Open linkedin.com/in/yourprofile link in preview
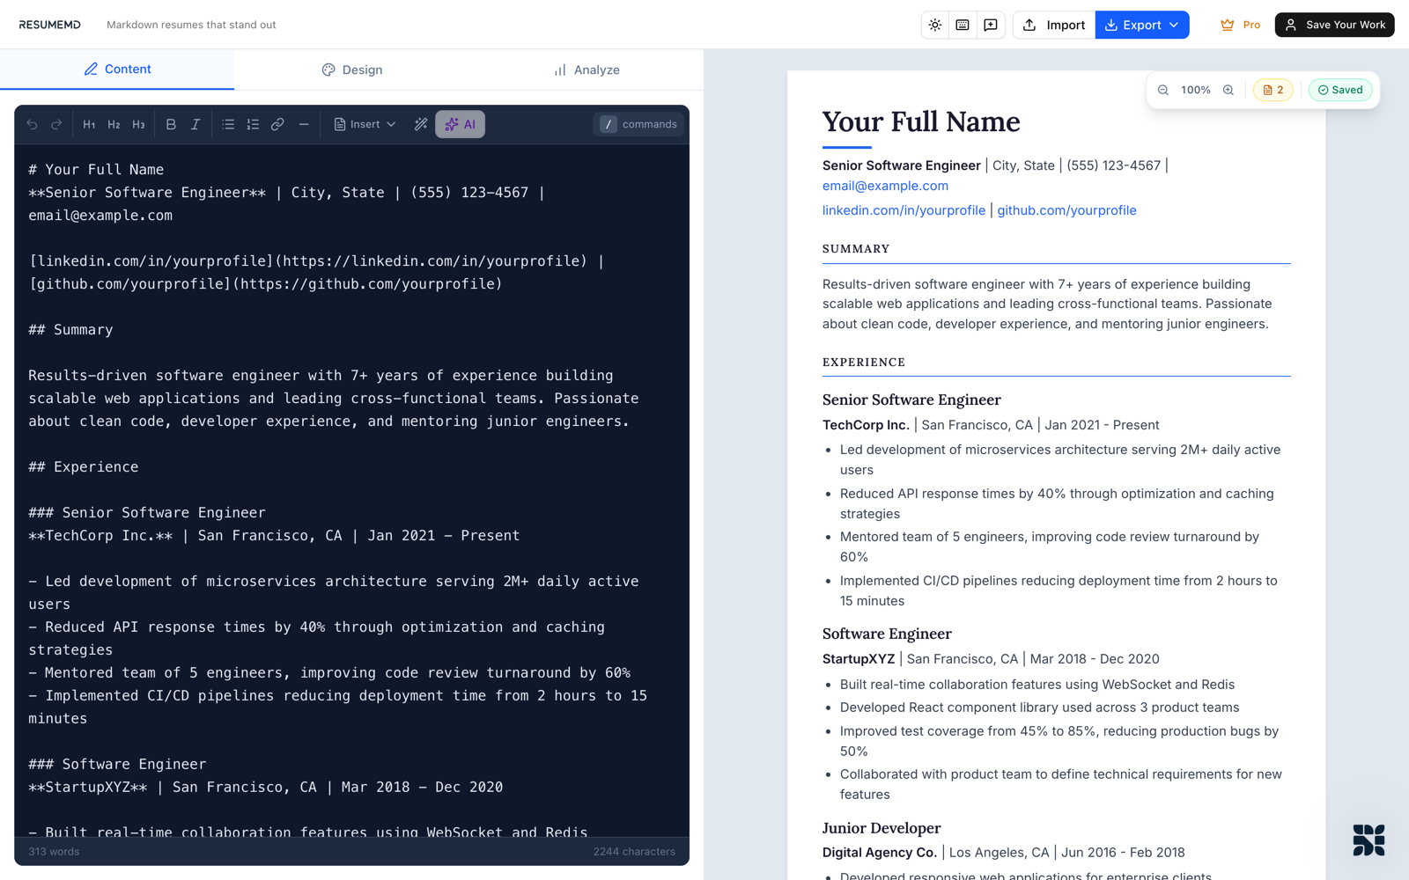 pos(904,210)
